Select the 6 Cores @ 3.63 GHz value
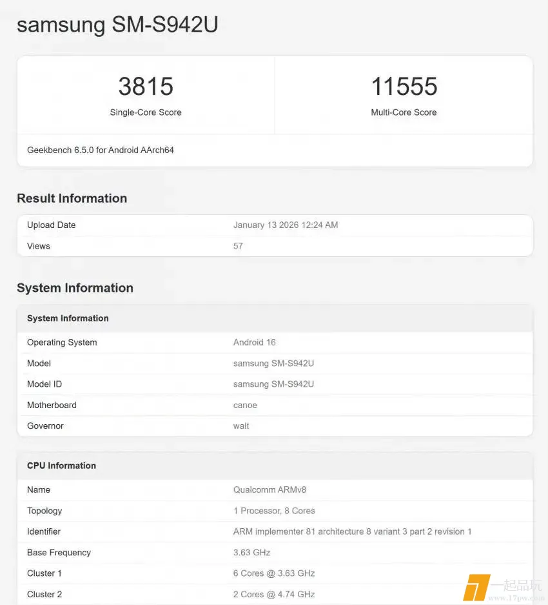The width and height of the screenshot is (548, 605). (x=274, y=573)
